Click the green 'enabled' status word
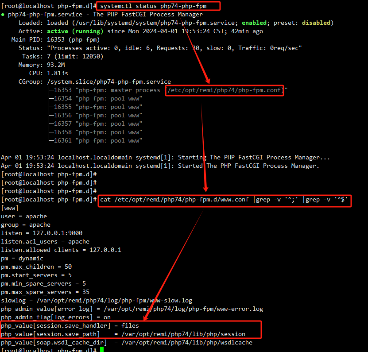Image resolution: width=368 pixels, height=352 pixels. click(x=254, y=23)
